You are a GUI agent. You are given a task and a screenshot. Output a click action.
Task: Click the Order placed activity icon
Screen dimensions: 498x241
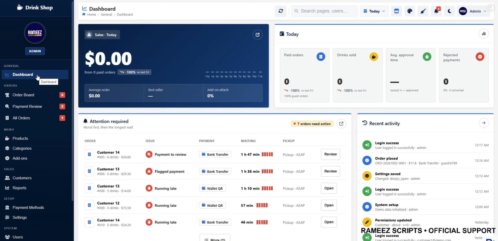pyautogui.click(x=367, y=160)
